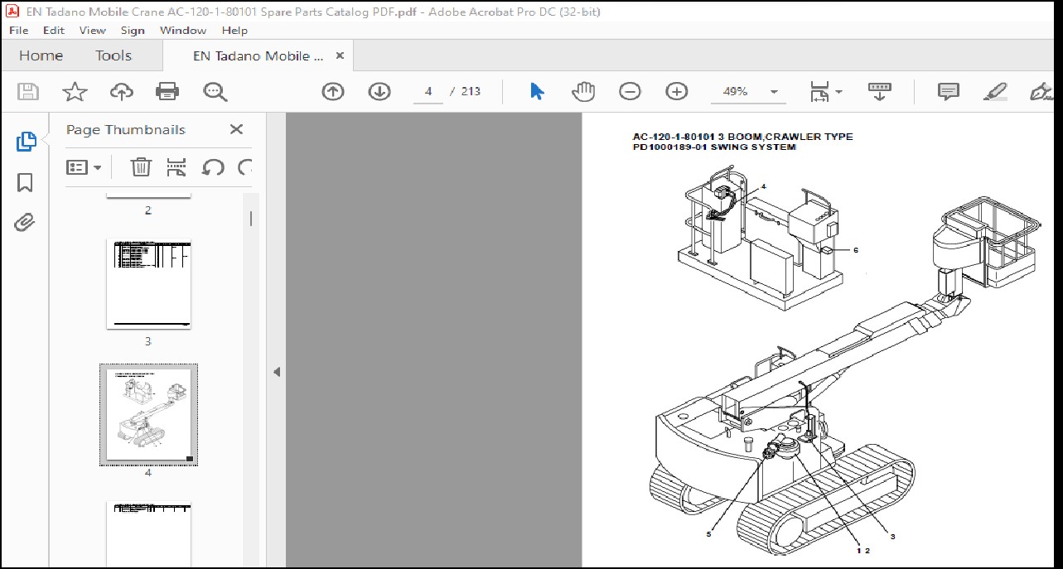
Task: Switch to the Tools tab
Action: [114, 55]
